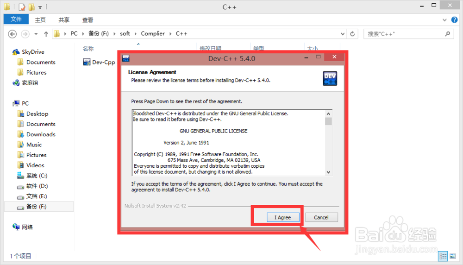
Task: Click inside the license agreement text box
Action: click(x=229, y=143)
